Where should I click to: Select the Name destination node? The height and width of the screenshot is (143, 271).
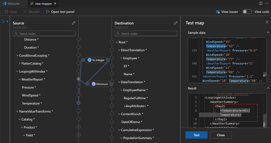coord(129,74)
